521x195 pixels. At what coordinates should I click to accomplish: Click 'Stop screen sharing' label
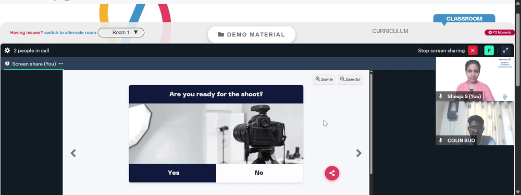441,51
